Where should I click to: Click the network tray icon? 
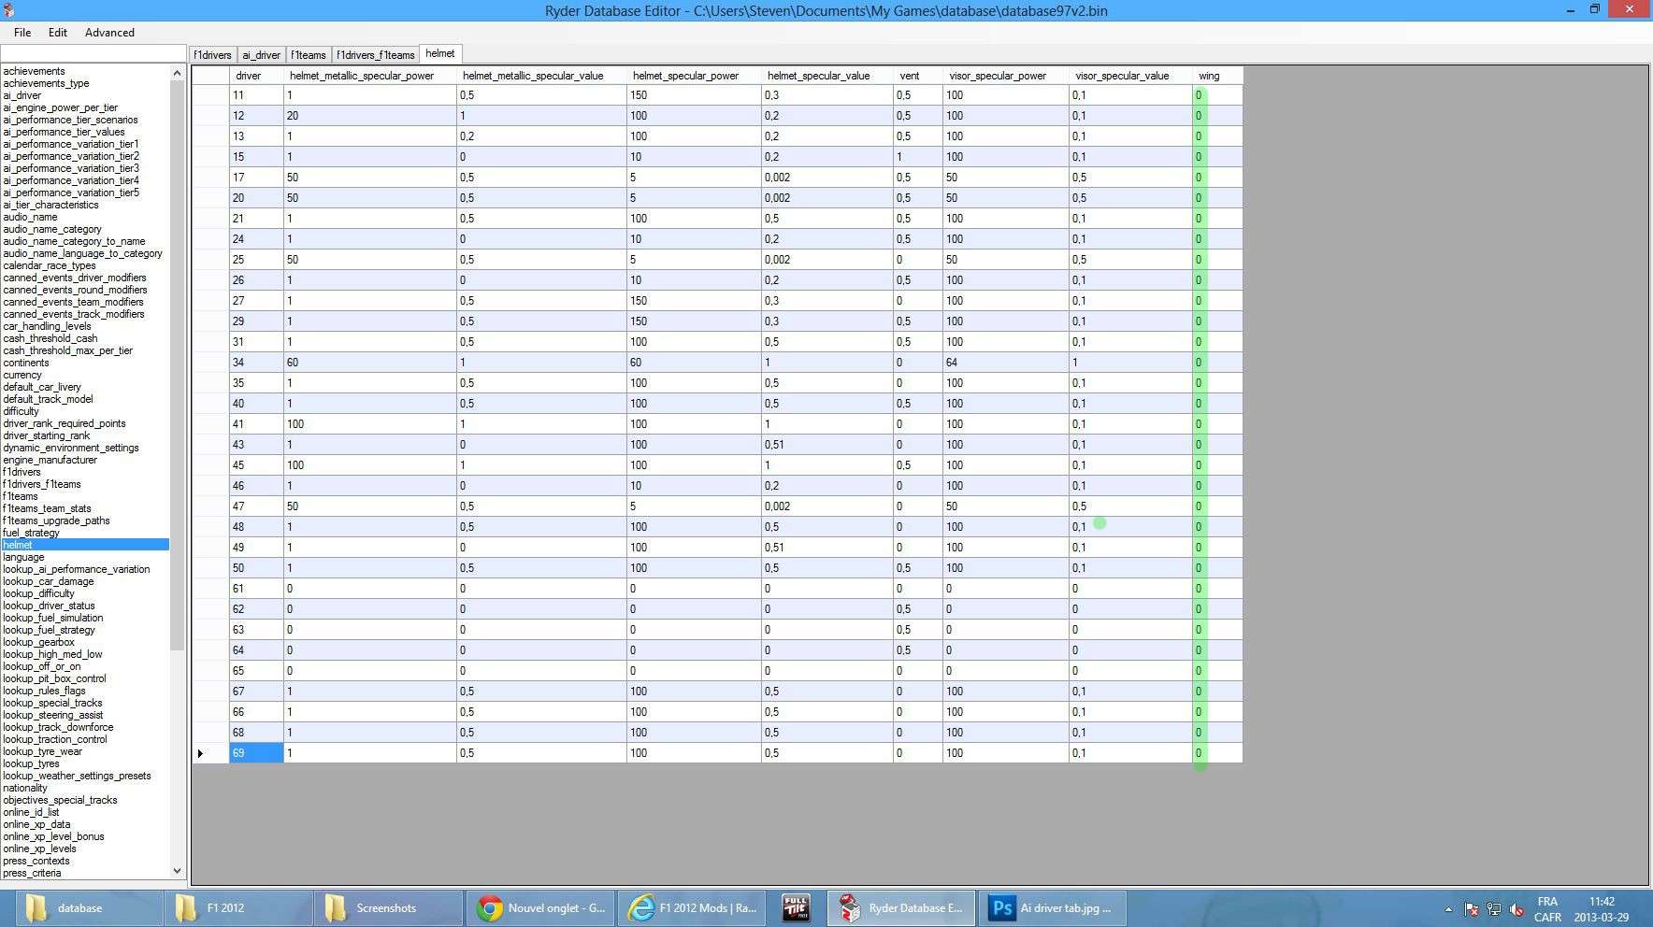tap(1494, 909)
